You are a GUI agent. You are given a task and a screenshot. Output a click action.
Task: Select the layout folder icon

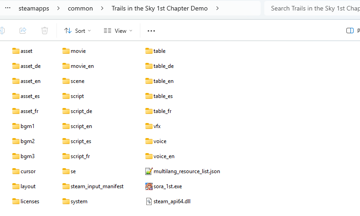(15, 186)
